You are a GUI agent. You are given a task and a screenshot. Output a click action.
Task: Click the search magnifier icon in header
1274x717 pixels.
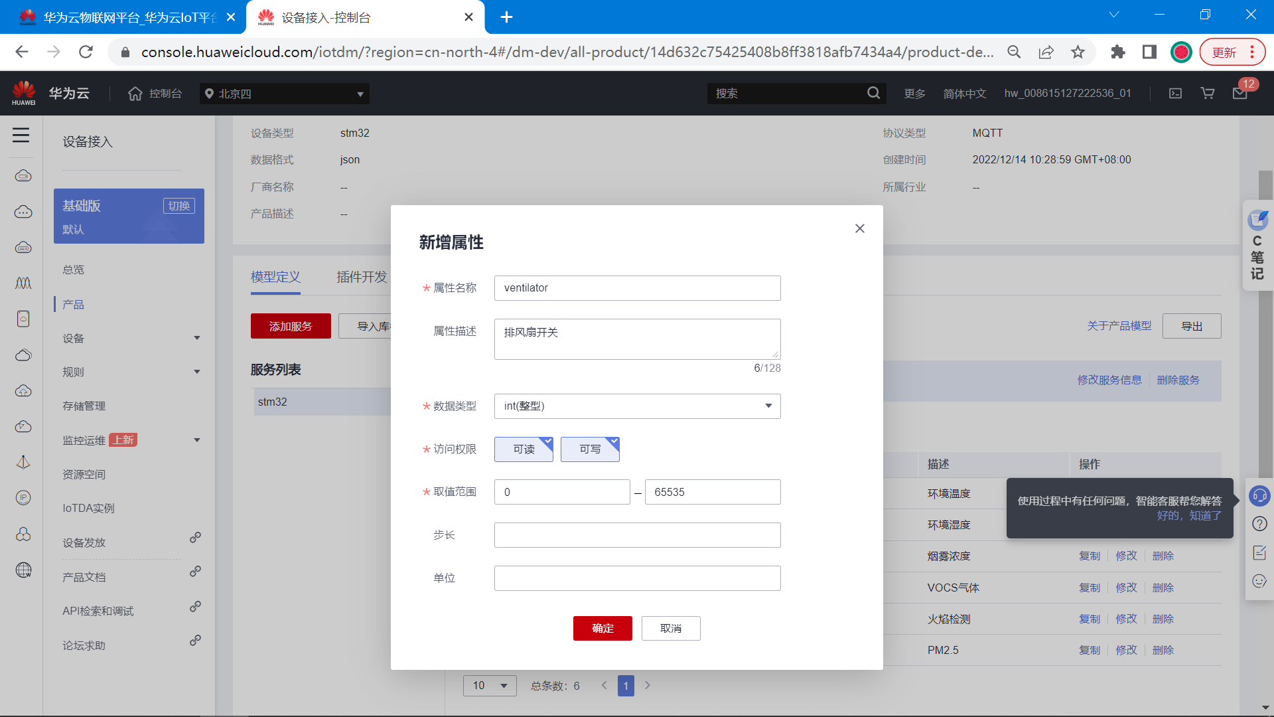tap(873, 94)
